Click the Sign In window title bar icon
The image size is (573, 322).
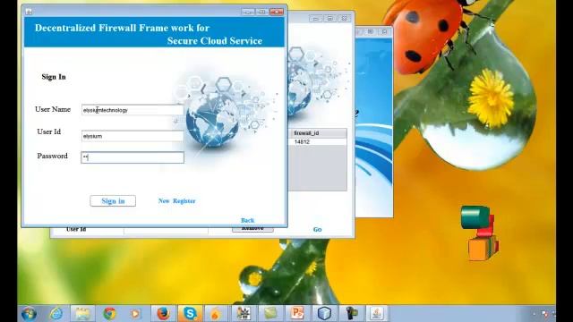coord(29,12)
